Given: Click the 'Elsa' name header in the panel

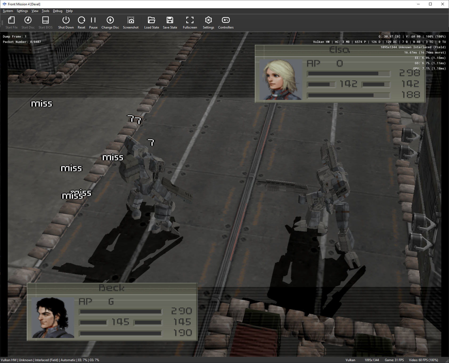Looking at the screenshot, I should pyautogui.click(x=340, y=50).
